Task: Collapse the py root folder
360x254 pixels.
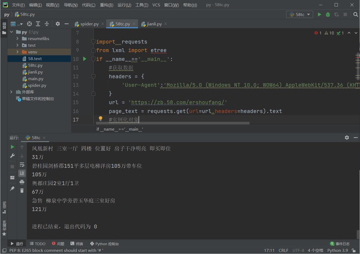Action: click(12, 32)
